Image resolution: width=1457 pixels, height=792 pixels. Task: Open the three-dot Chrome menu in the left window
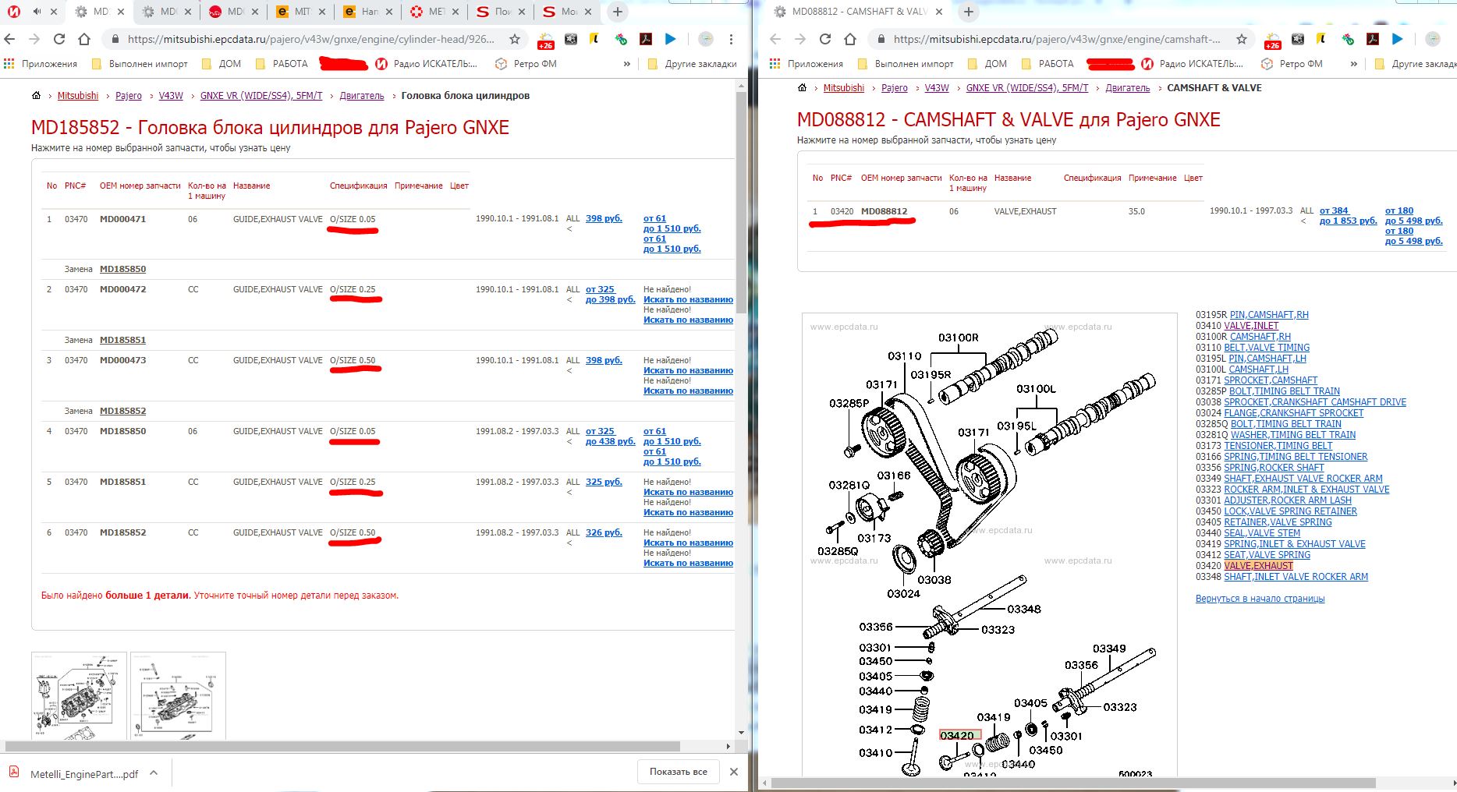(731, 39)
